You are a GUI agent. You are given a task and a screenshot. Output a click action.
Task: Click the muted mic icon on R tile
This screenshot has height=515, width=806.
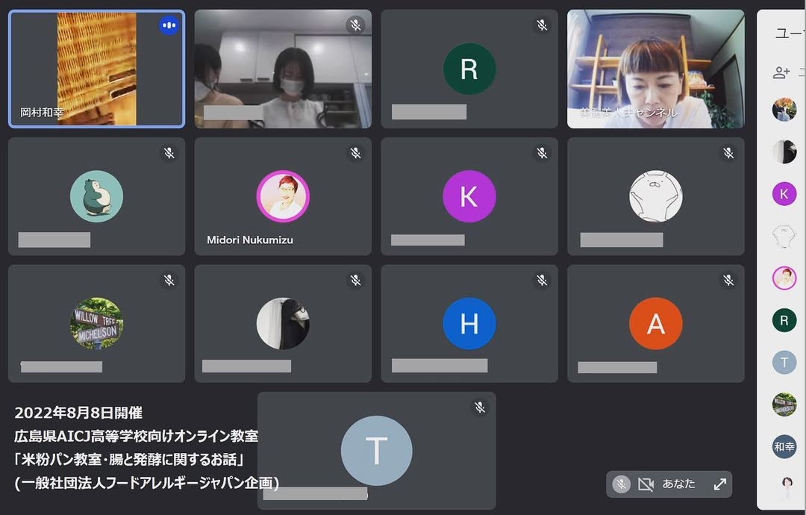(x=542, y=25)
